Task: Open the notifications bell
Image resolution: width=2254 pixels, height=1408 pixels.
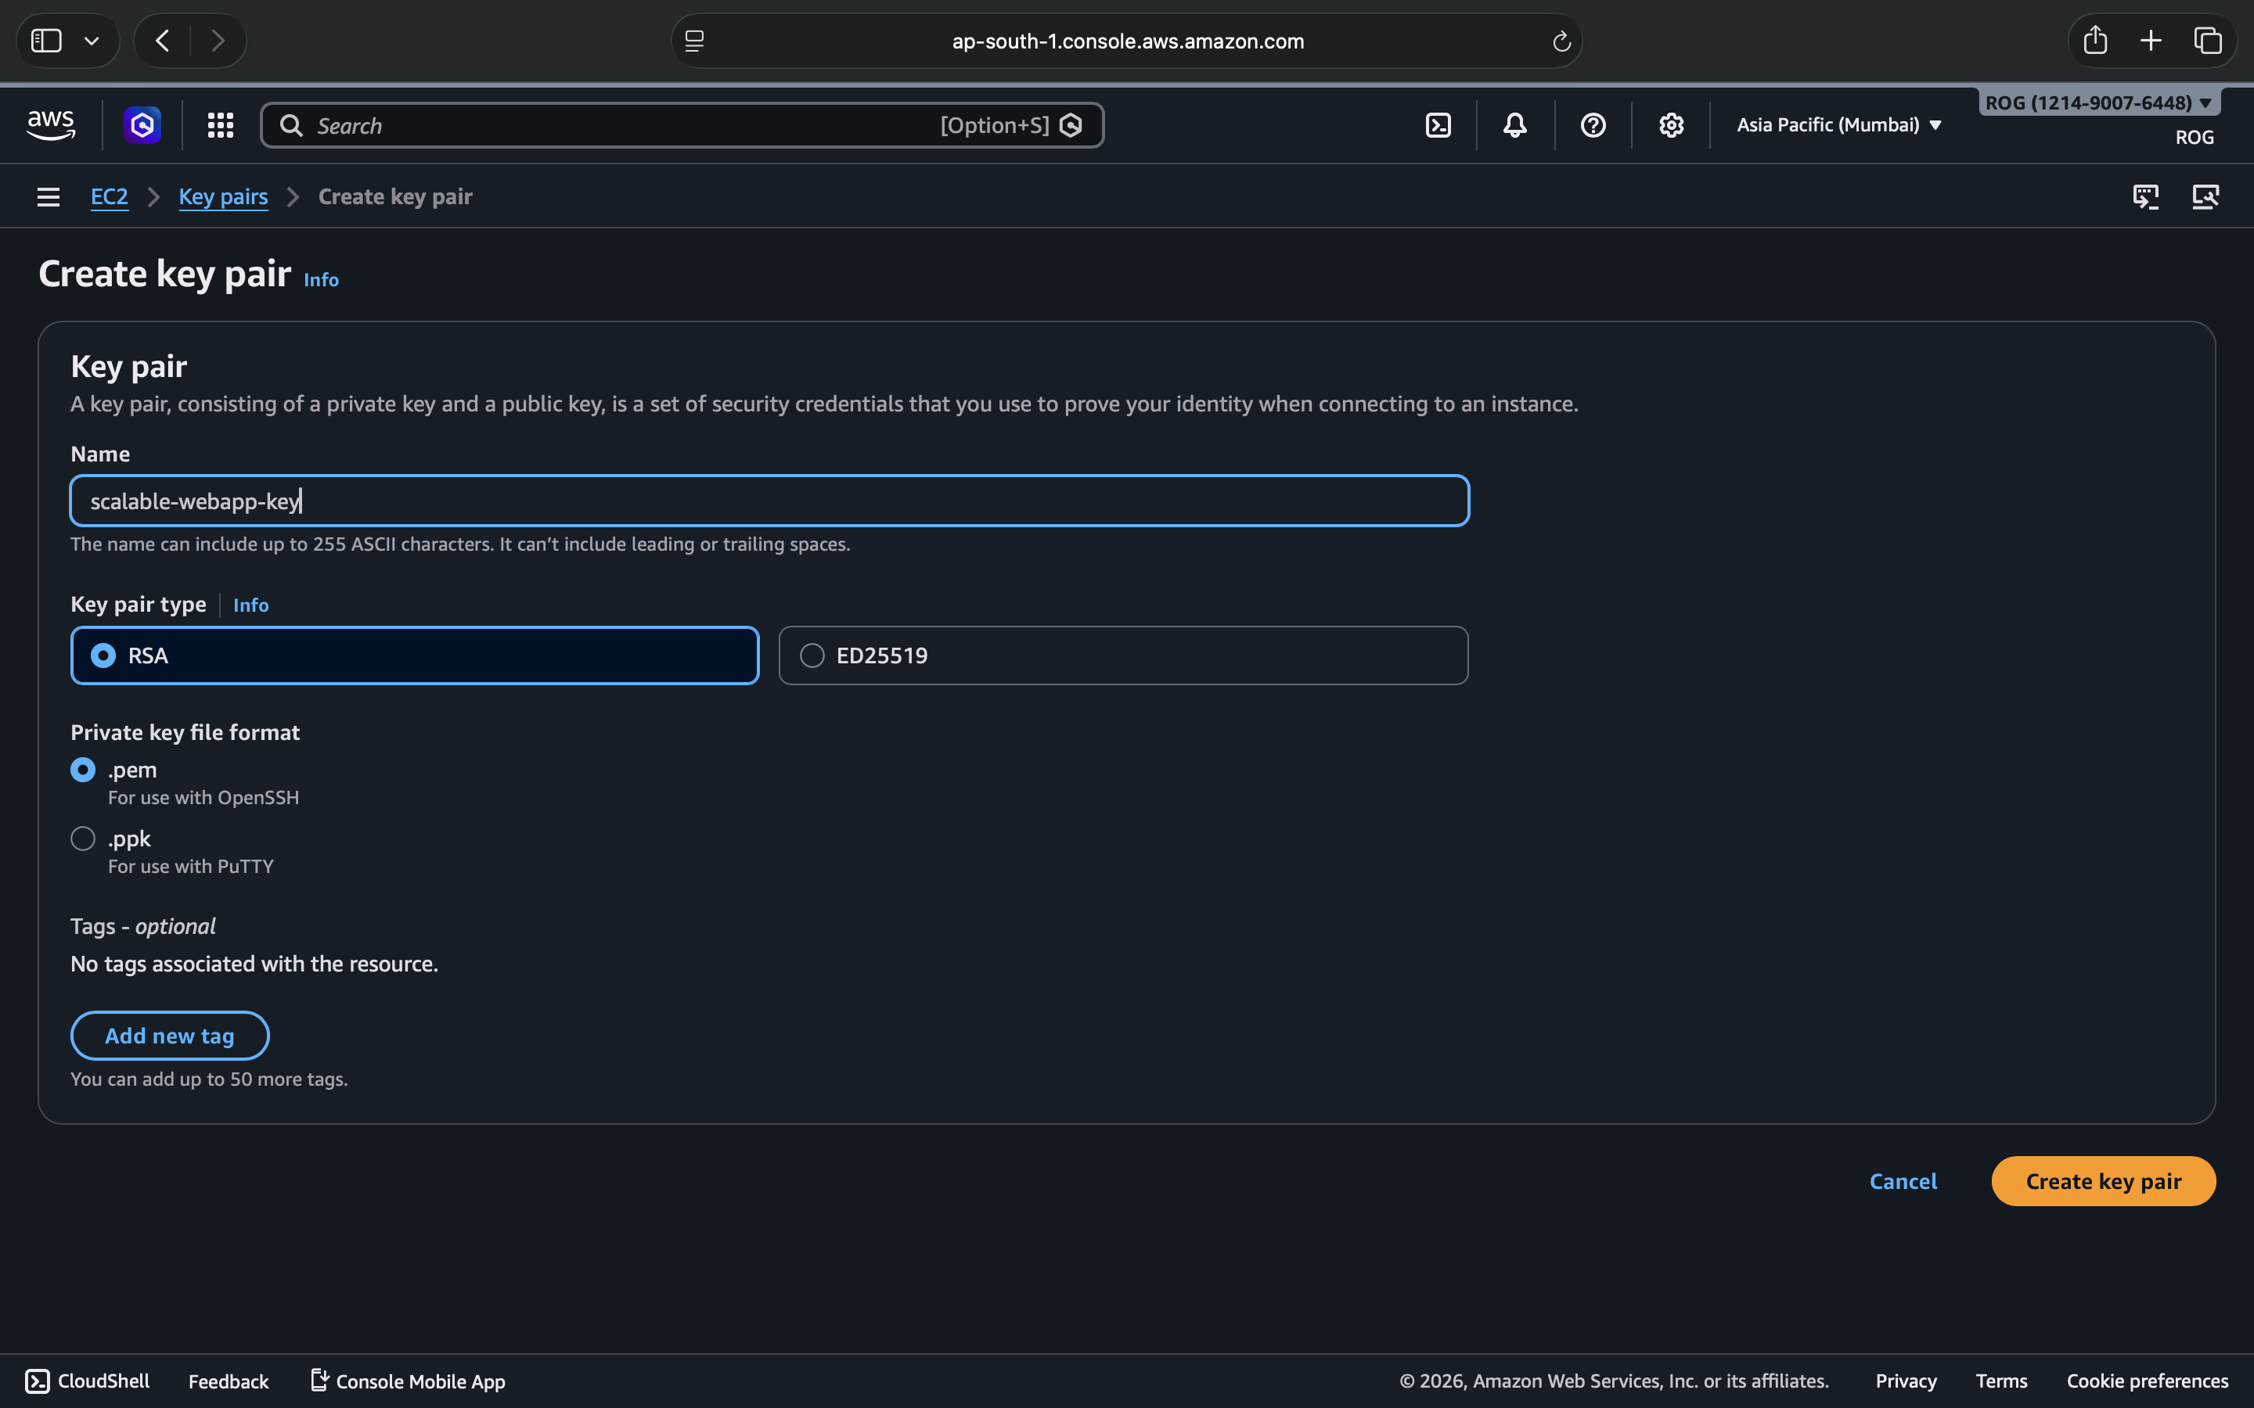Action: pyautogui.click(x=1514, y=125)
